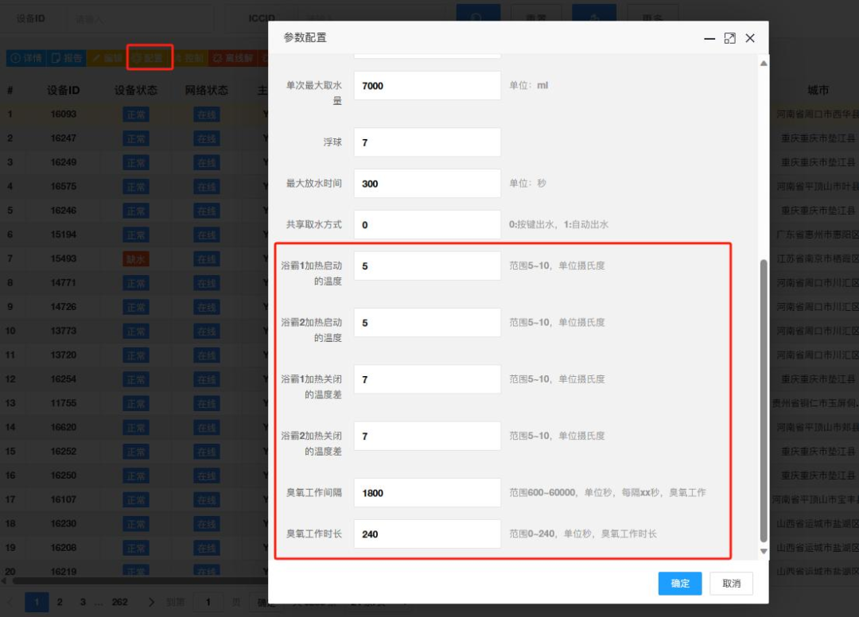Focus the 臭氧工作时长 field showing 240
Viewport: 859px width, 617px height.
[427, 534]
